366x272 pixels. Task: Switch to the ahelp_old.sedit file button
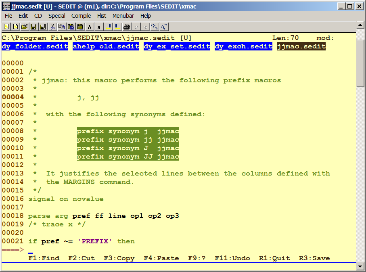(x=106, y=46)
